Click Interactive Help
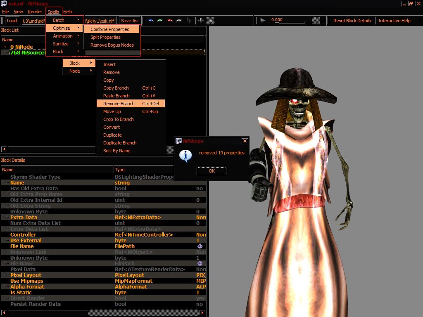Screen dimensions: 423x317 [394, 21]
